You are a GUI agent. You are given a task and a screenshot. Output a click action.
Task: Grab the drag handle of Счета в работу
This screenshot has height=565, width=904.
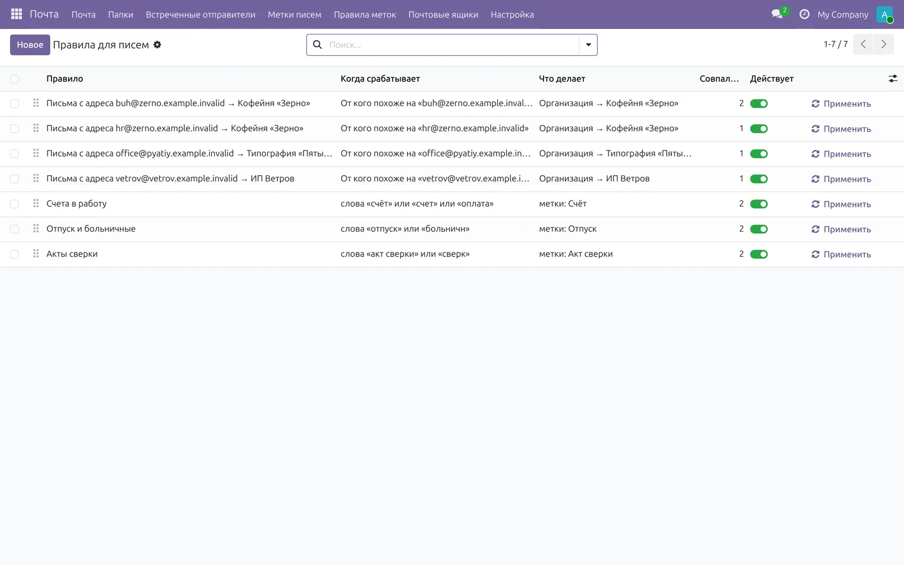coord(36,203)
